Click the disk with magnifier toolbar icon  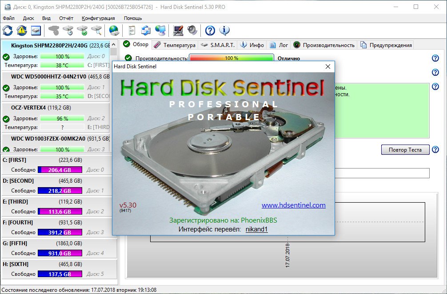click(96, 31)
